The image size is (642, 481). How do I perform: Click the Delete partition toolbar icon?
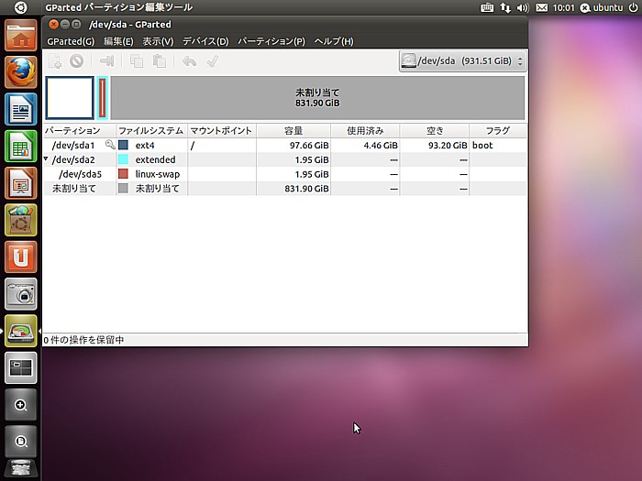[x=76, y=61]
